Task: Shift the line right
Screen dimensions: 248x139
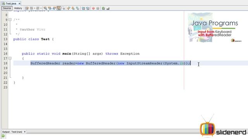Action: tap(88, 8)
